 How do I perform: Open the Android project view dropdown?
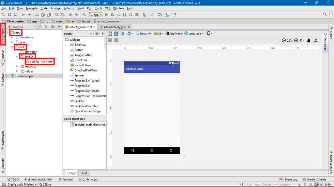22,27
